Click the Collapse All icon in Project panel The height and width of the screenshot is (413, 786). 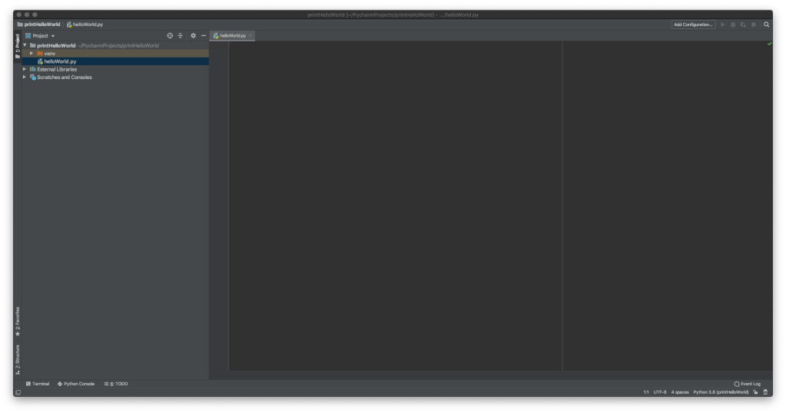click(181, 35)
